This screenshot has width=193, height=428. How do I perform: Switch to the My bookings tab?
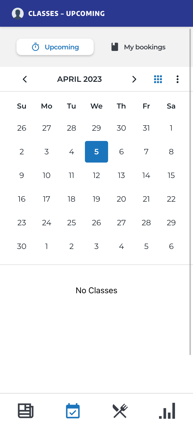(x=138, y=47)
